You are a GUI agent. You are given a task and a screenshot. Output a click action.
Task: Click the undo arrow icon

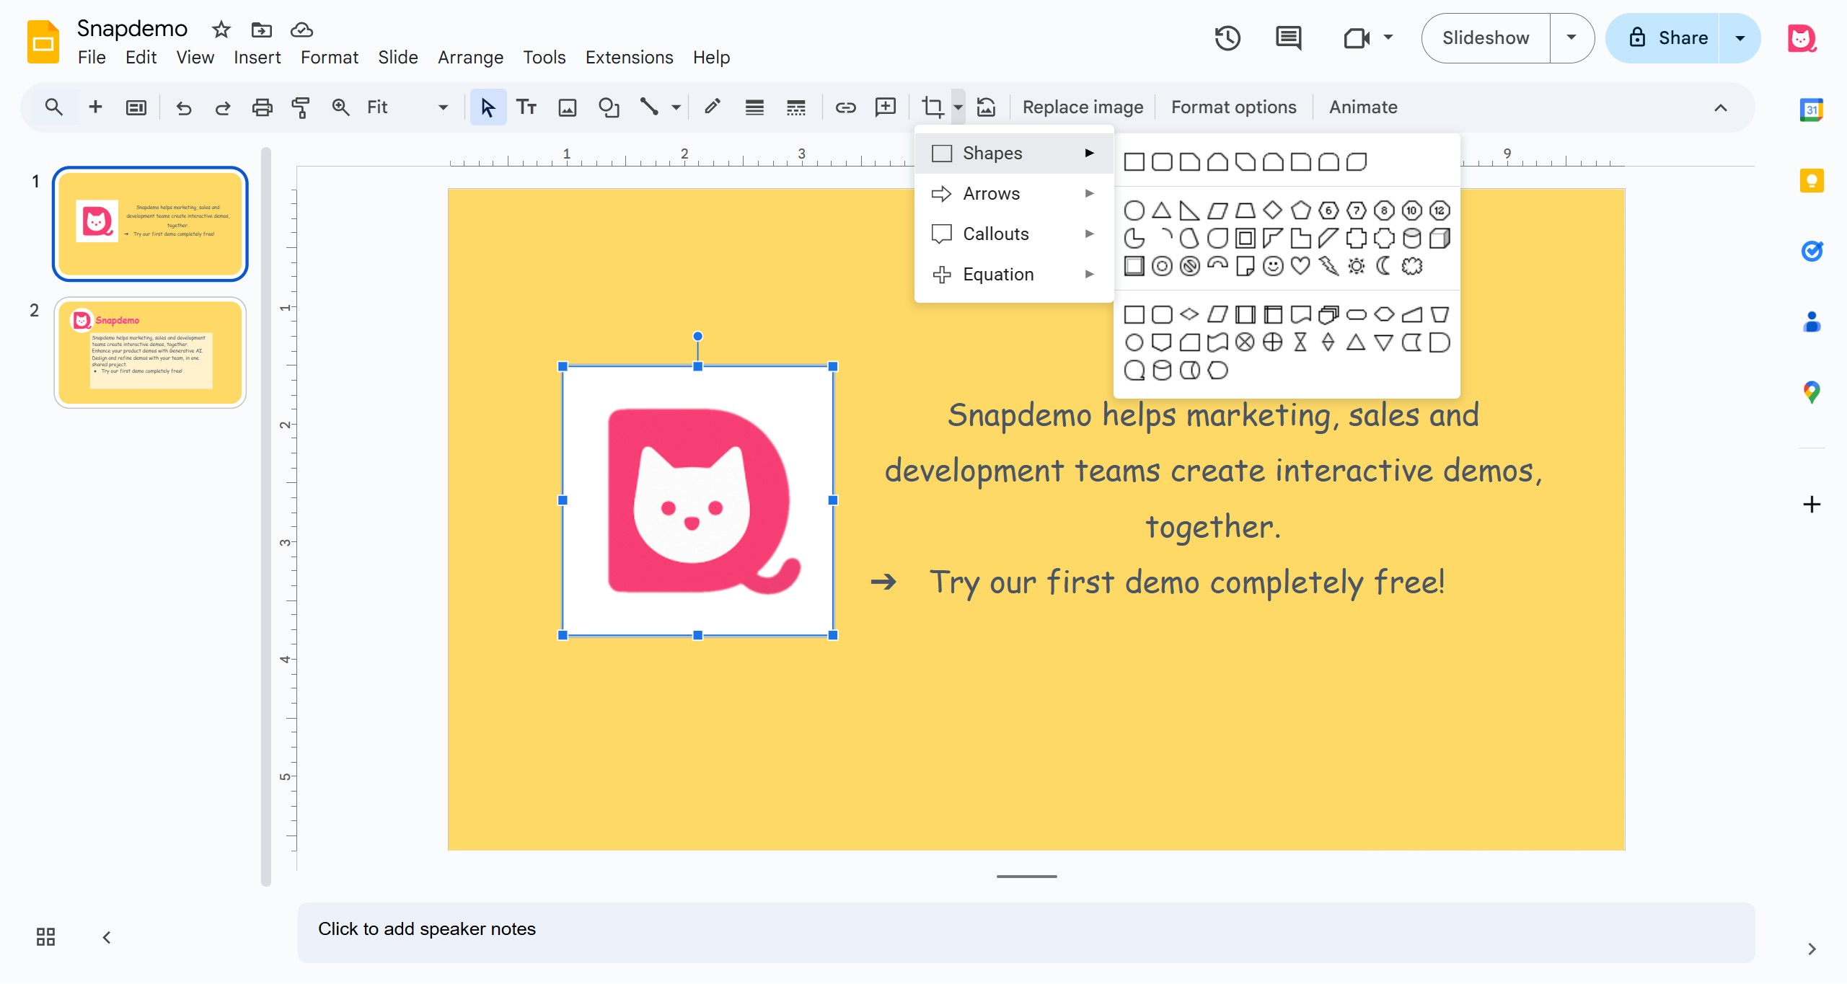(184, 107)
